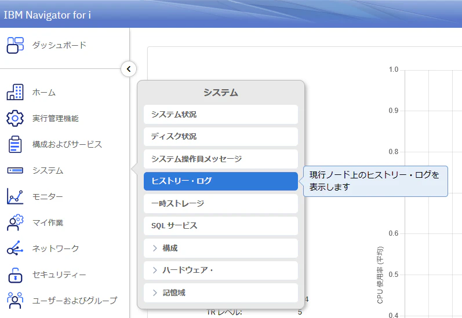This screenshot has height=318, width=462.
Task: Click the セキュリティー padlock icon
Action: [x=15, y=275]
